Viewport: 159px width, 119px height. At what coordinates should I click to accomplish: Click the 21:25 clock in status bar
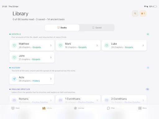click(5, 7)
